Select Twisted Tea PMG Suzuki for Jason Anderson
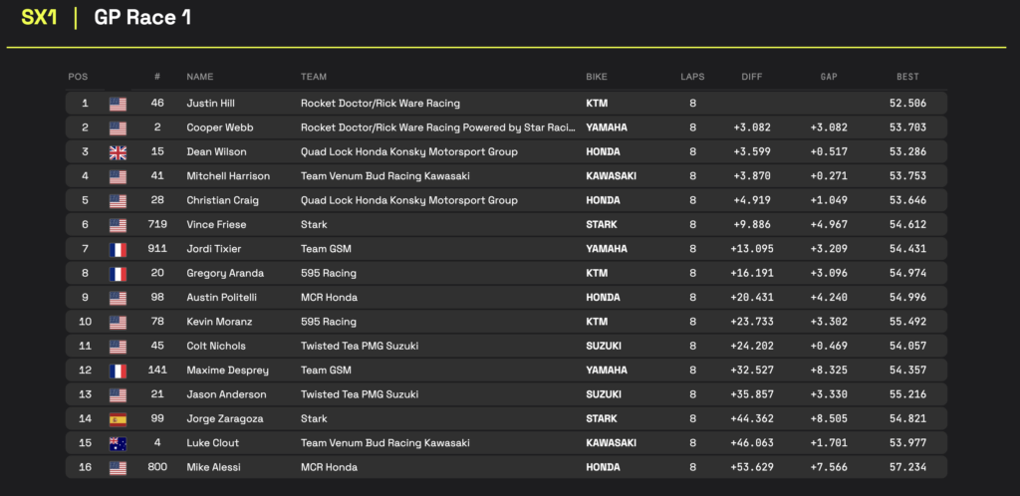 point(359,394)
